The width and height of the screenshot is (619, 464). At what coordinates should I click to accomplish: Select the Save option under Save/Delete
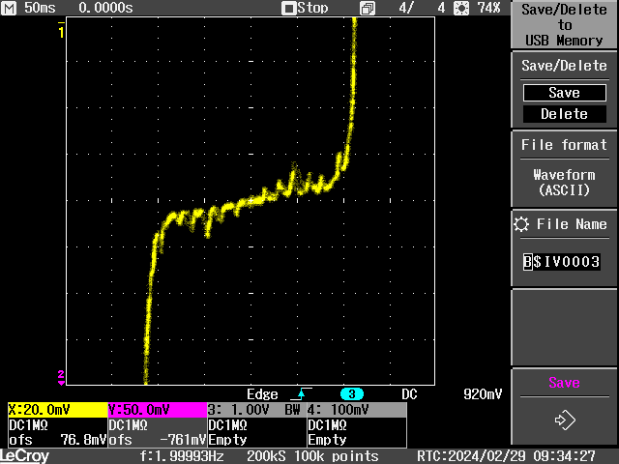(565, 93)
